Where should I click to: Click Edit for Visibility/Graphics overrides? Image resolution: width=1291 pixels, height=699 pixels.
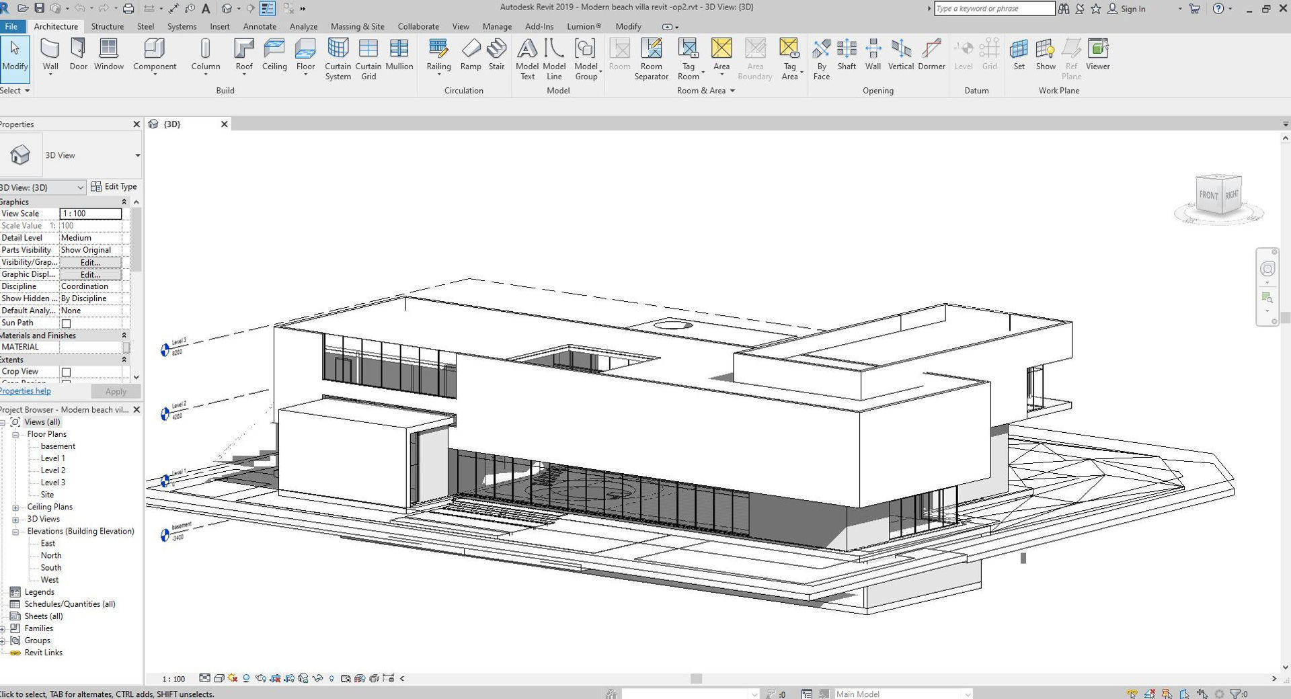pos(91,262)
